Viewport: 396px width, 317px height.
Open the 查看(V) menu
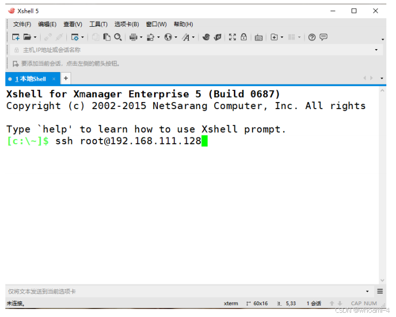tap(73, 24)
